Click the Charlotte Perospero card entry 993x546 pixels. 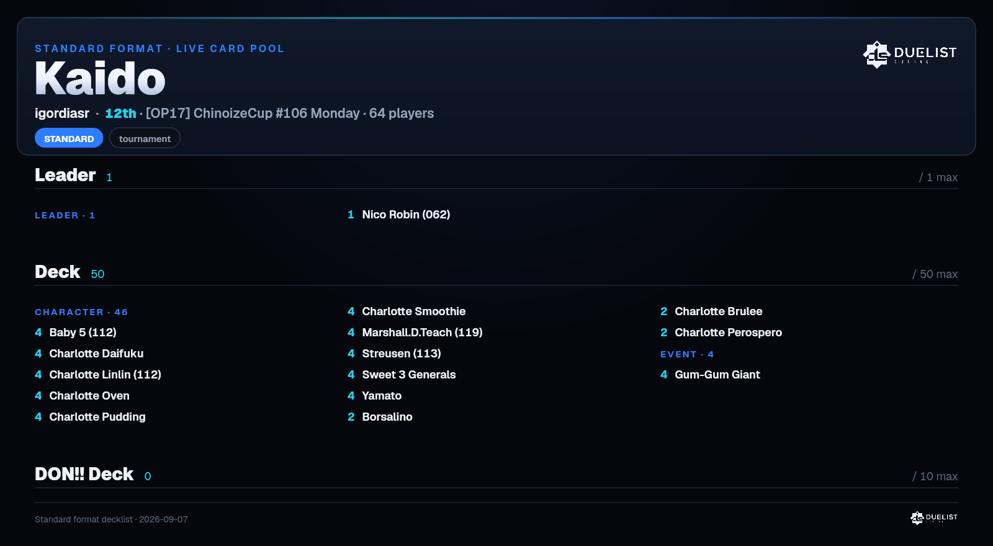(x=721, y=333)
